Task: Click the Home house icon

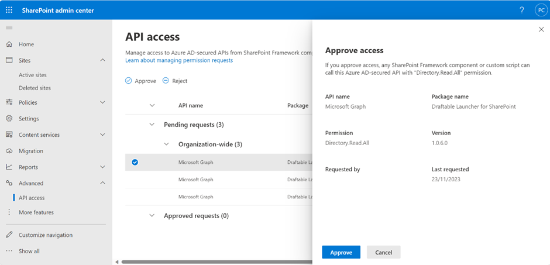Action: [9, 44]
